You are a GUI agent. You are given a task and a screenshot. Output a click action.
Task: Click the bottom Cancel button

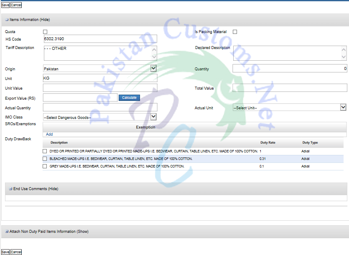(16, 252)
